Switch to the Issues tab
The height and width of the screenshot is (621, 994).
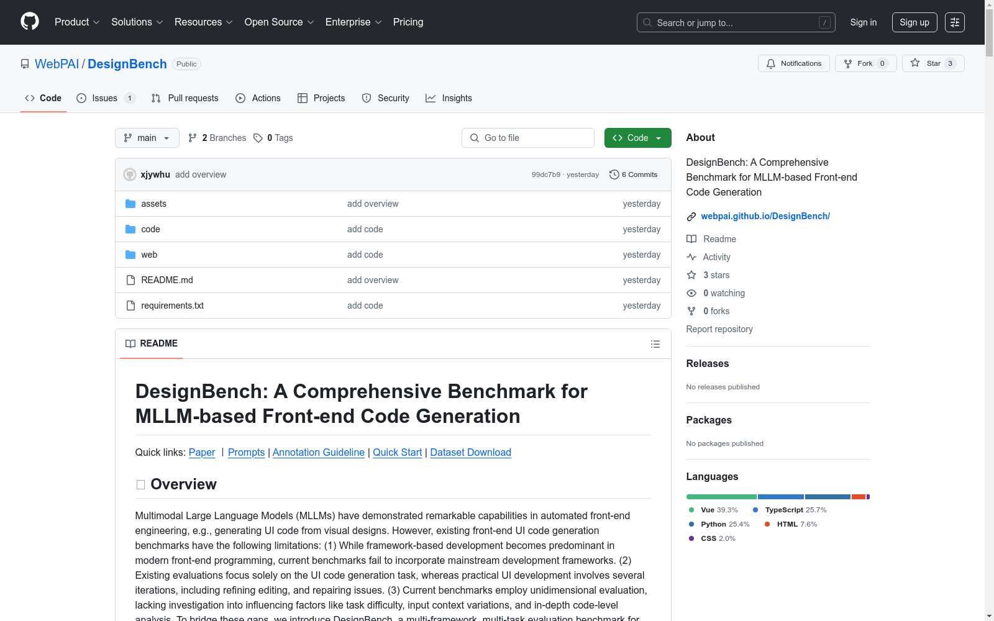click(106, 98)
